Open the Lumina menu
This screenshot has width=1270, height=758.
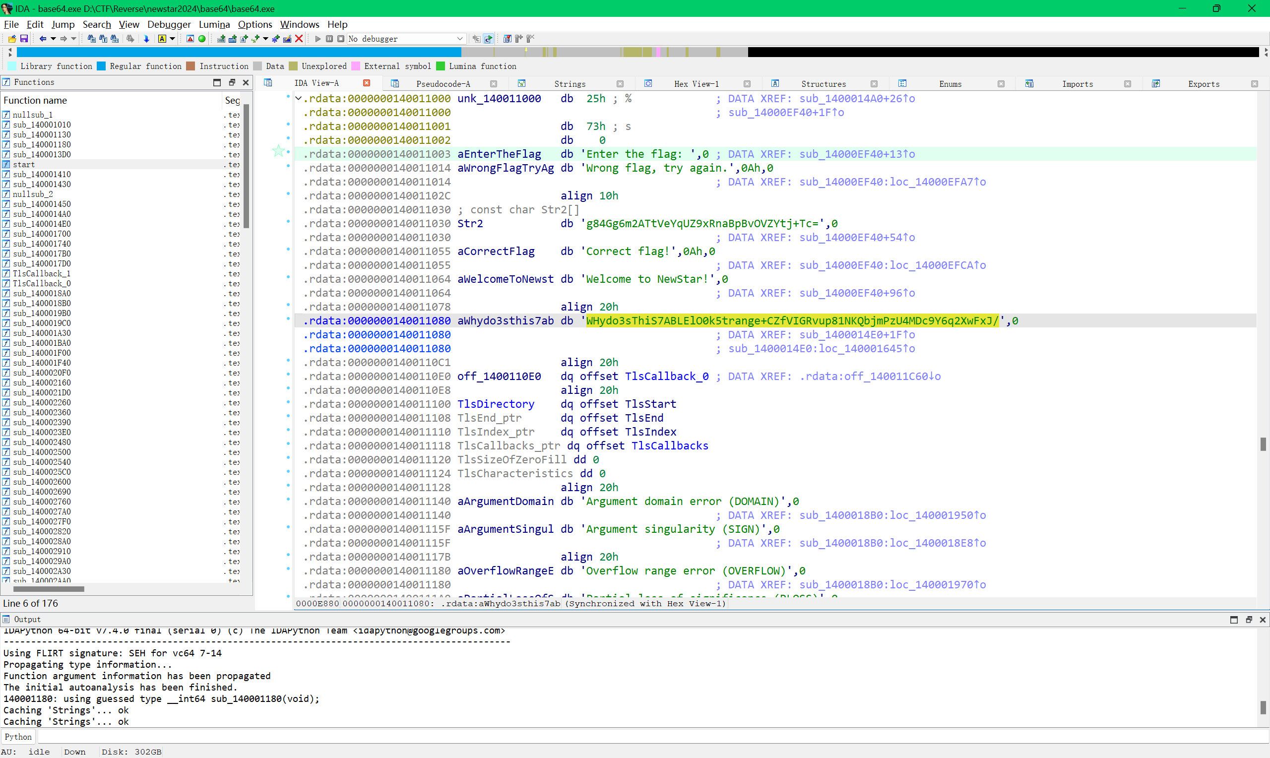point(214,24)
